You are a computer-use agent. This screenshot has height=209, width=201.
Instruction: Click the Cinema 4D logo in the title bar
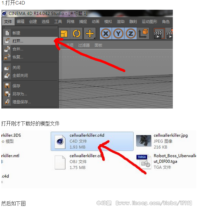point(5,13)
